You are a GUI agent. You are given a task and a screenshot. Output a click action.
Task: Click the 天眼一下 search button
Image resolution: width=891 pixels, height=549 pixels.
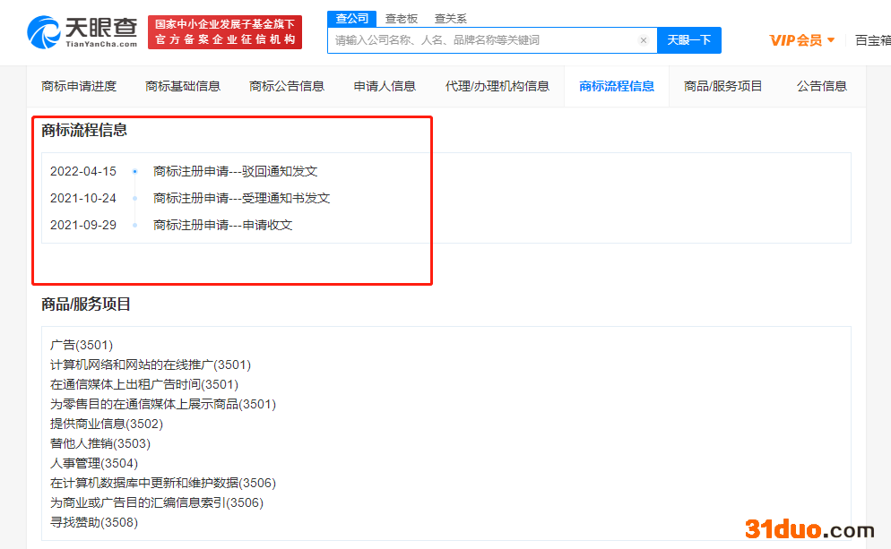[689, 40]
